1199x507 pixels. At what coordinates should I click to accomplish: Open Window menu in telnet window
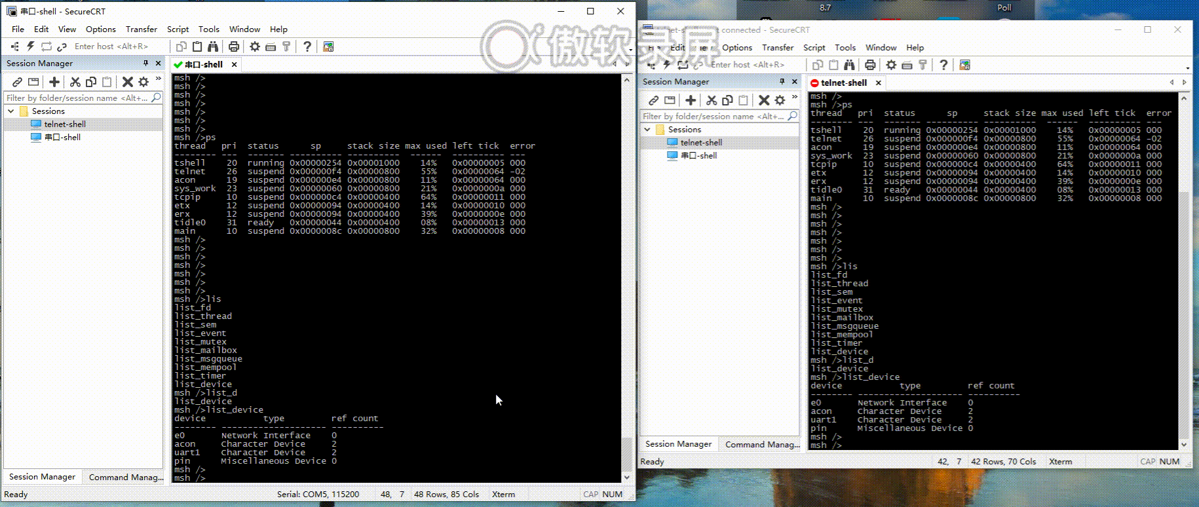881,48
